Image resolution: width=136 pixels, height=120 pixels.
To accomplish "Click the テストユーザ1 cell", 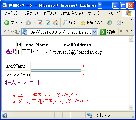I will [x=37, y=51].
